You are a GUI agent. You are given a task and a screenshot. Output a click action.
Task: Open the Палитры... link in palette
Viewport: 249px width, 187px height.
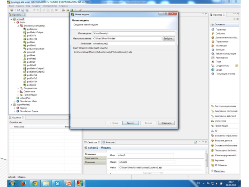[219, 171]
